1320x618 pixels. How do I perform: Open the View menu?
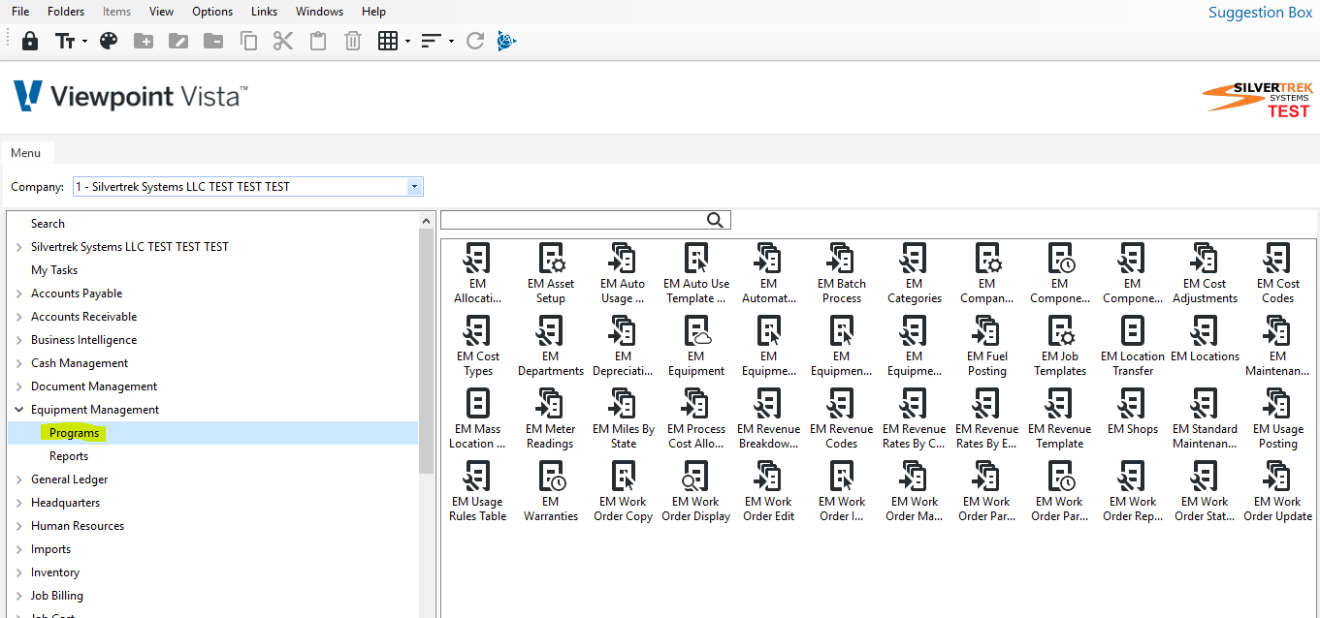click(162, 12)
